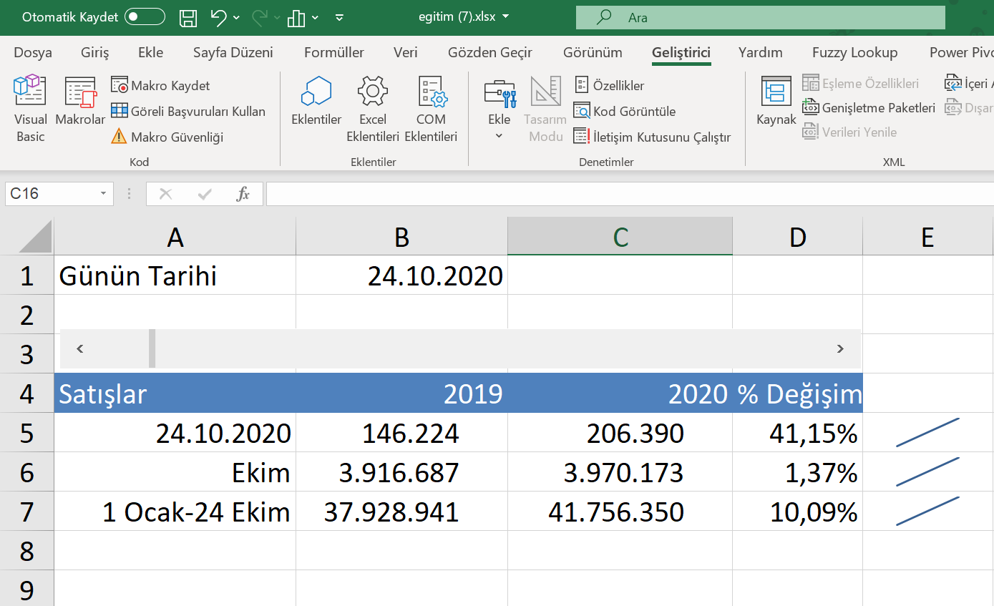Click the scrollbar control's thumb
994x606 pixels.
pyautogui.click(x=152, y=349)
